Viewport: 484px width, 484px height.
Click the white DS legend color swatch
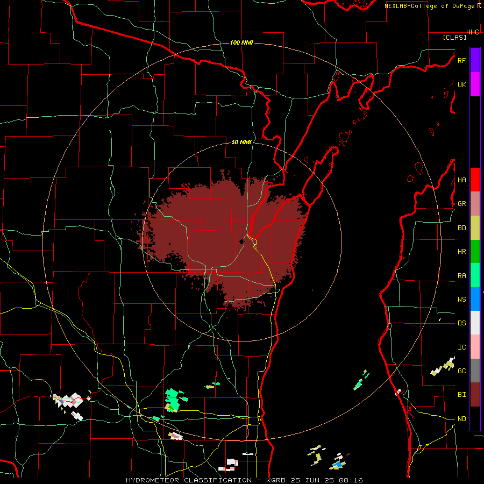click(475, 323)
